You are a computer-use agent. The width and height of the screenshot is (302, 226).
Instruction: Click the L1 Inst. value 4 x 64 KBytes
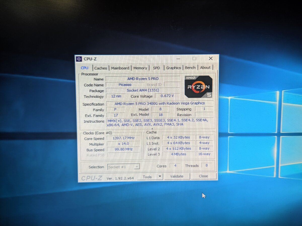tap(178, 143)
